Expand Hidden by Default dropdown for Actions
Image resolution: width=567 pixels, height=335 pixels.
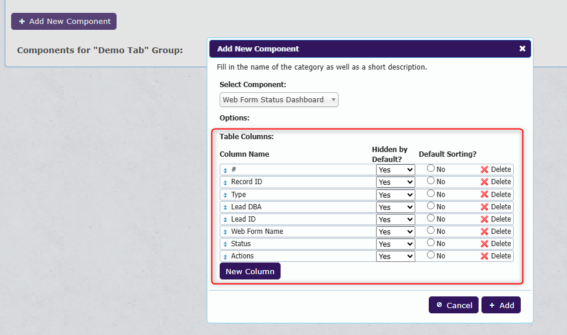(x=395, y=256)
